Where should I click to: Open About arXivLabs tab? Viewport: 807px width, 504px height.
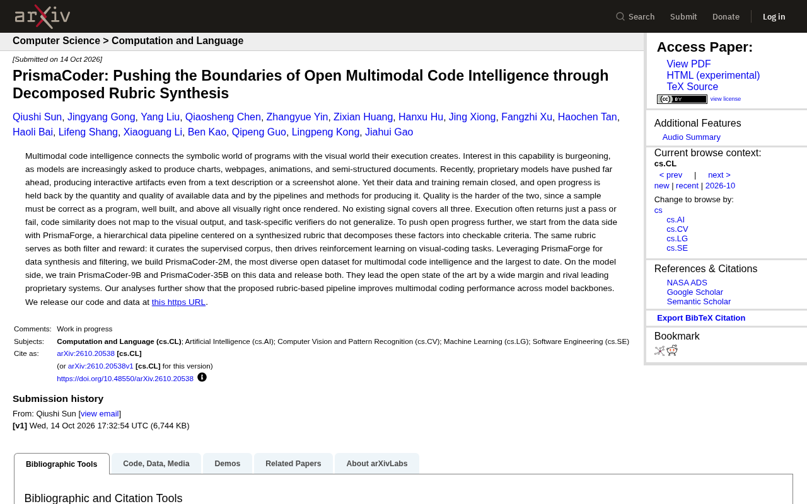(x=377, y=464)
